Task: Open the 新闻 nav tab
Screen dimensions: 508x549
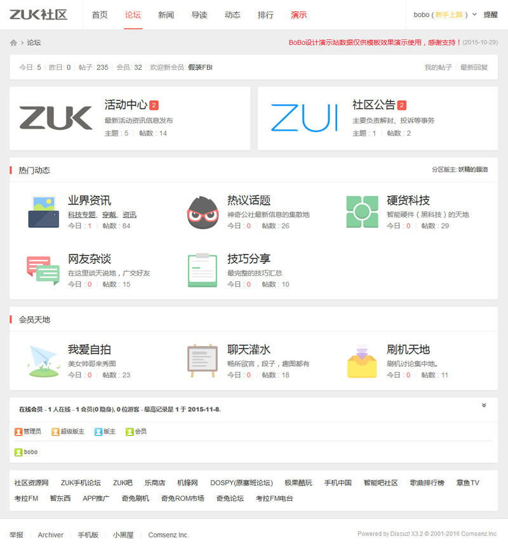Action: click(x=166, y=15)
